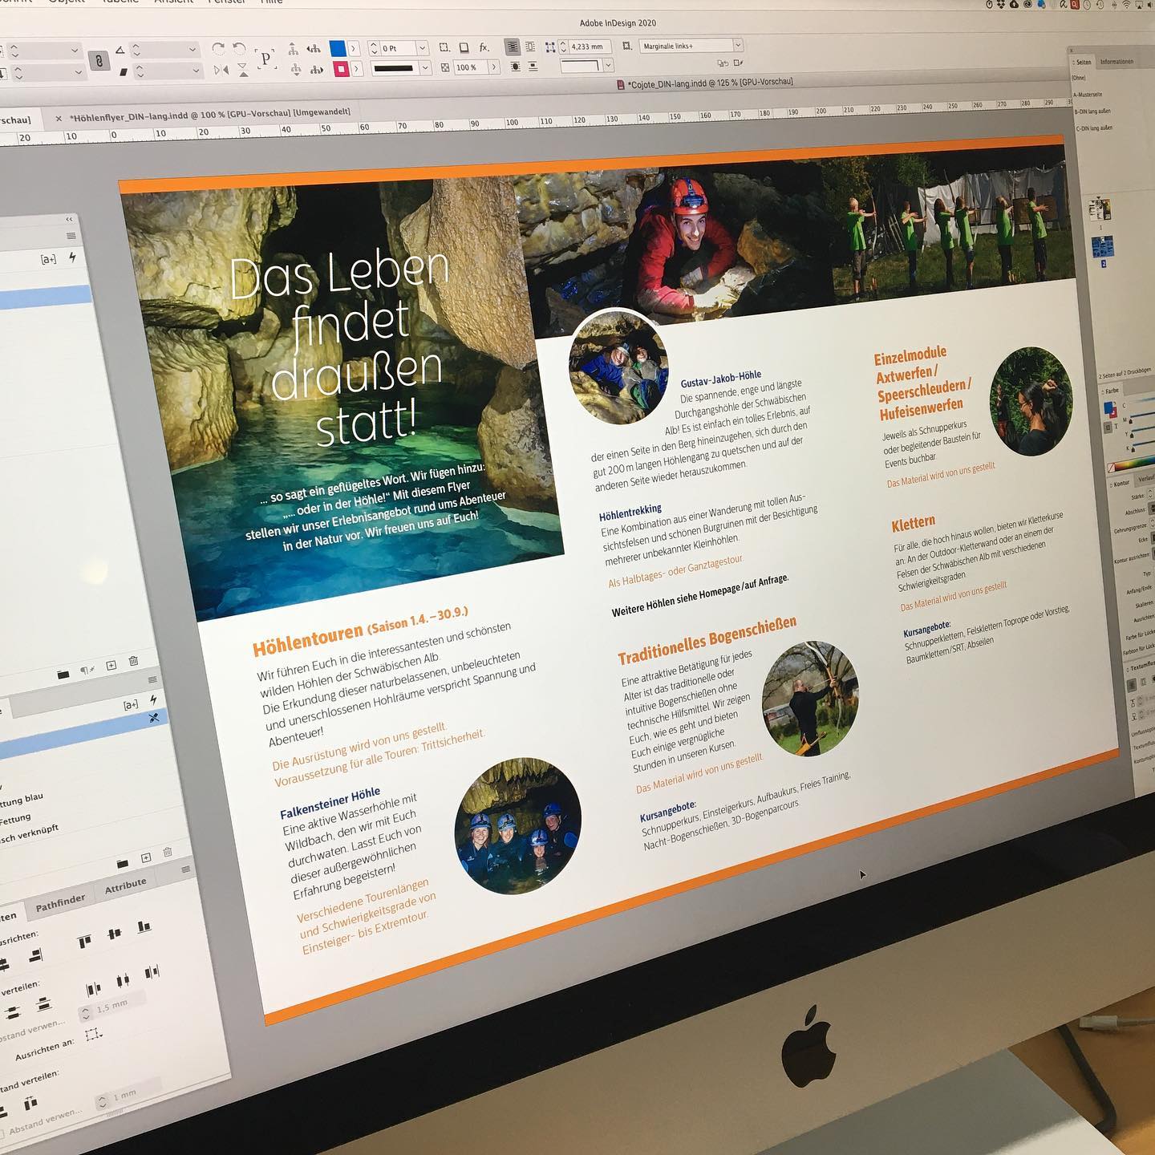Toggle wrap around object shape button
This screenshot has height=1155, width=1155.
pyautogui.click(x=514, y=67)
